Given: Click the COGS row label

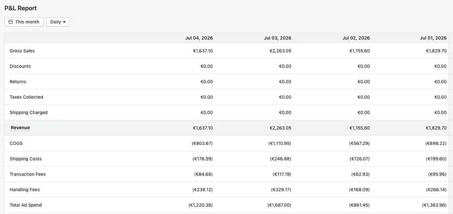Looking at the screenshot, I should pos(16,143).
